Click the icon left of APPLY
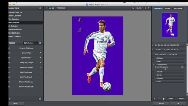This screenshot has height=106, width=188. (x=163, y=99)
